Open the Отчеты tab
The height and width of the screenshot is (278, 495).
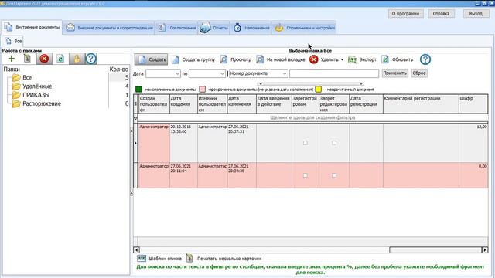click(x=213, y=28)
